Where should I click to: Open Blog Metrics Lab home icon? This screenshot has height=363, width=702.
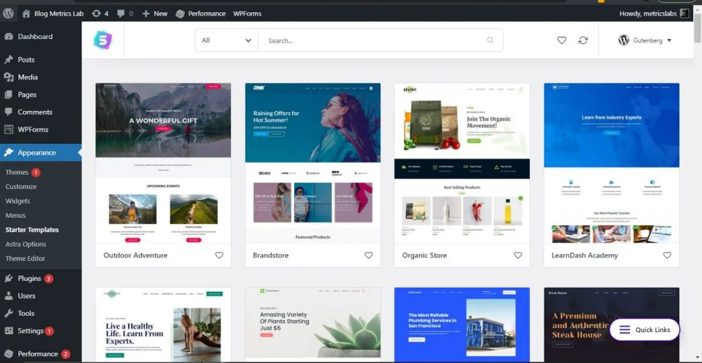(x=26, y=14)
